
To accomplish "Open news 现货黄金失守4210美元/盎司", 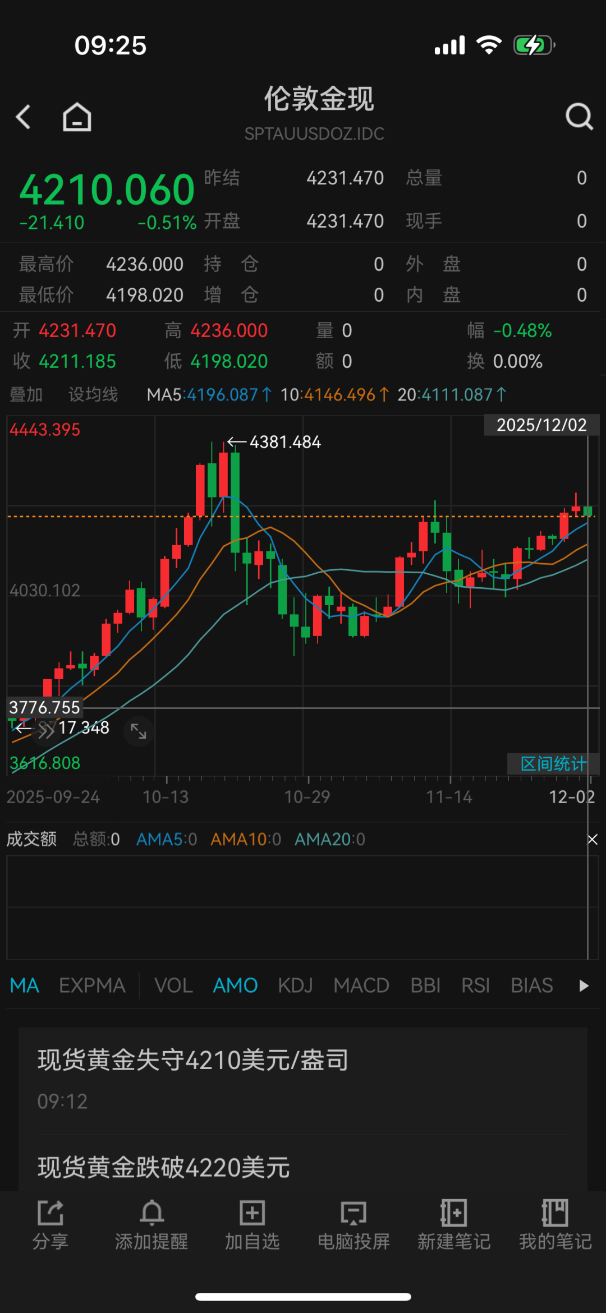I will [x=192, y=1061].
